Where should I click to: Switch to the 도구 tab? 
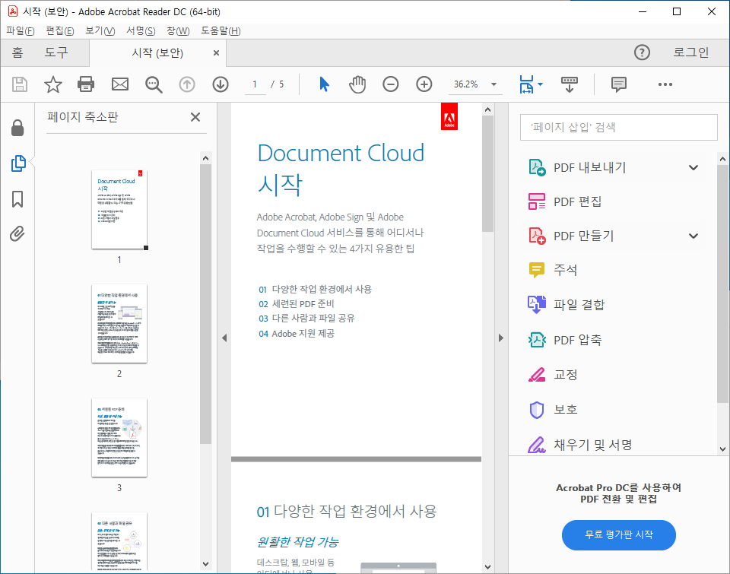tap(56, 52)
